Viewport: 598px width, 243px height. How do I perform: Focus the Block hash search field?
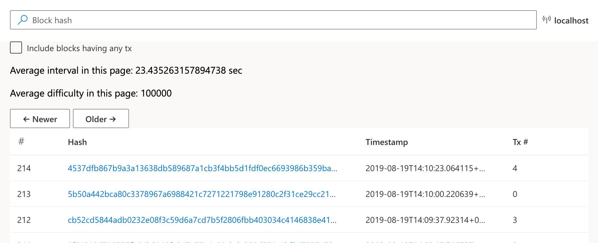click(273, 20)
